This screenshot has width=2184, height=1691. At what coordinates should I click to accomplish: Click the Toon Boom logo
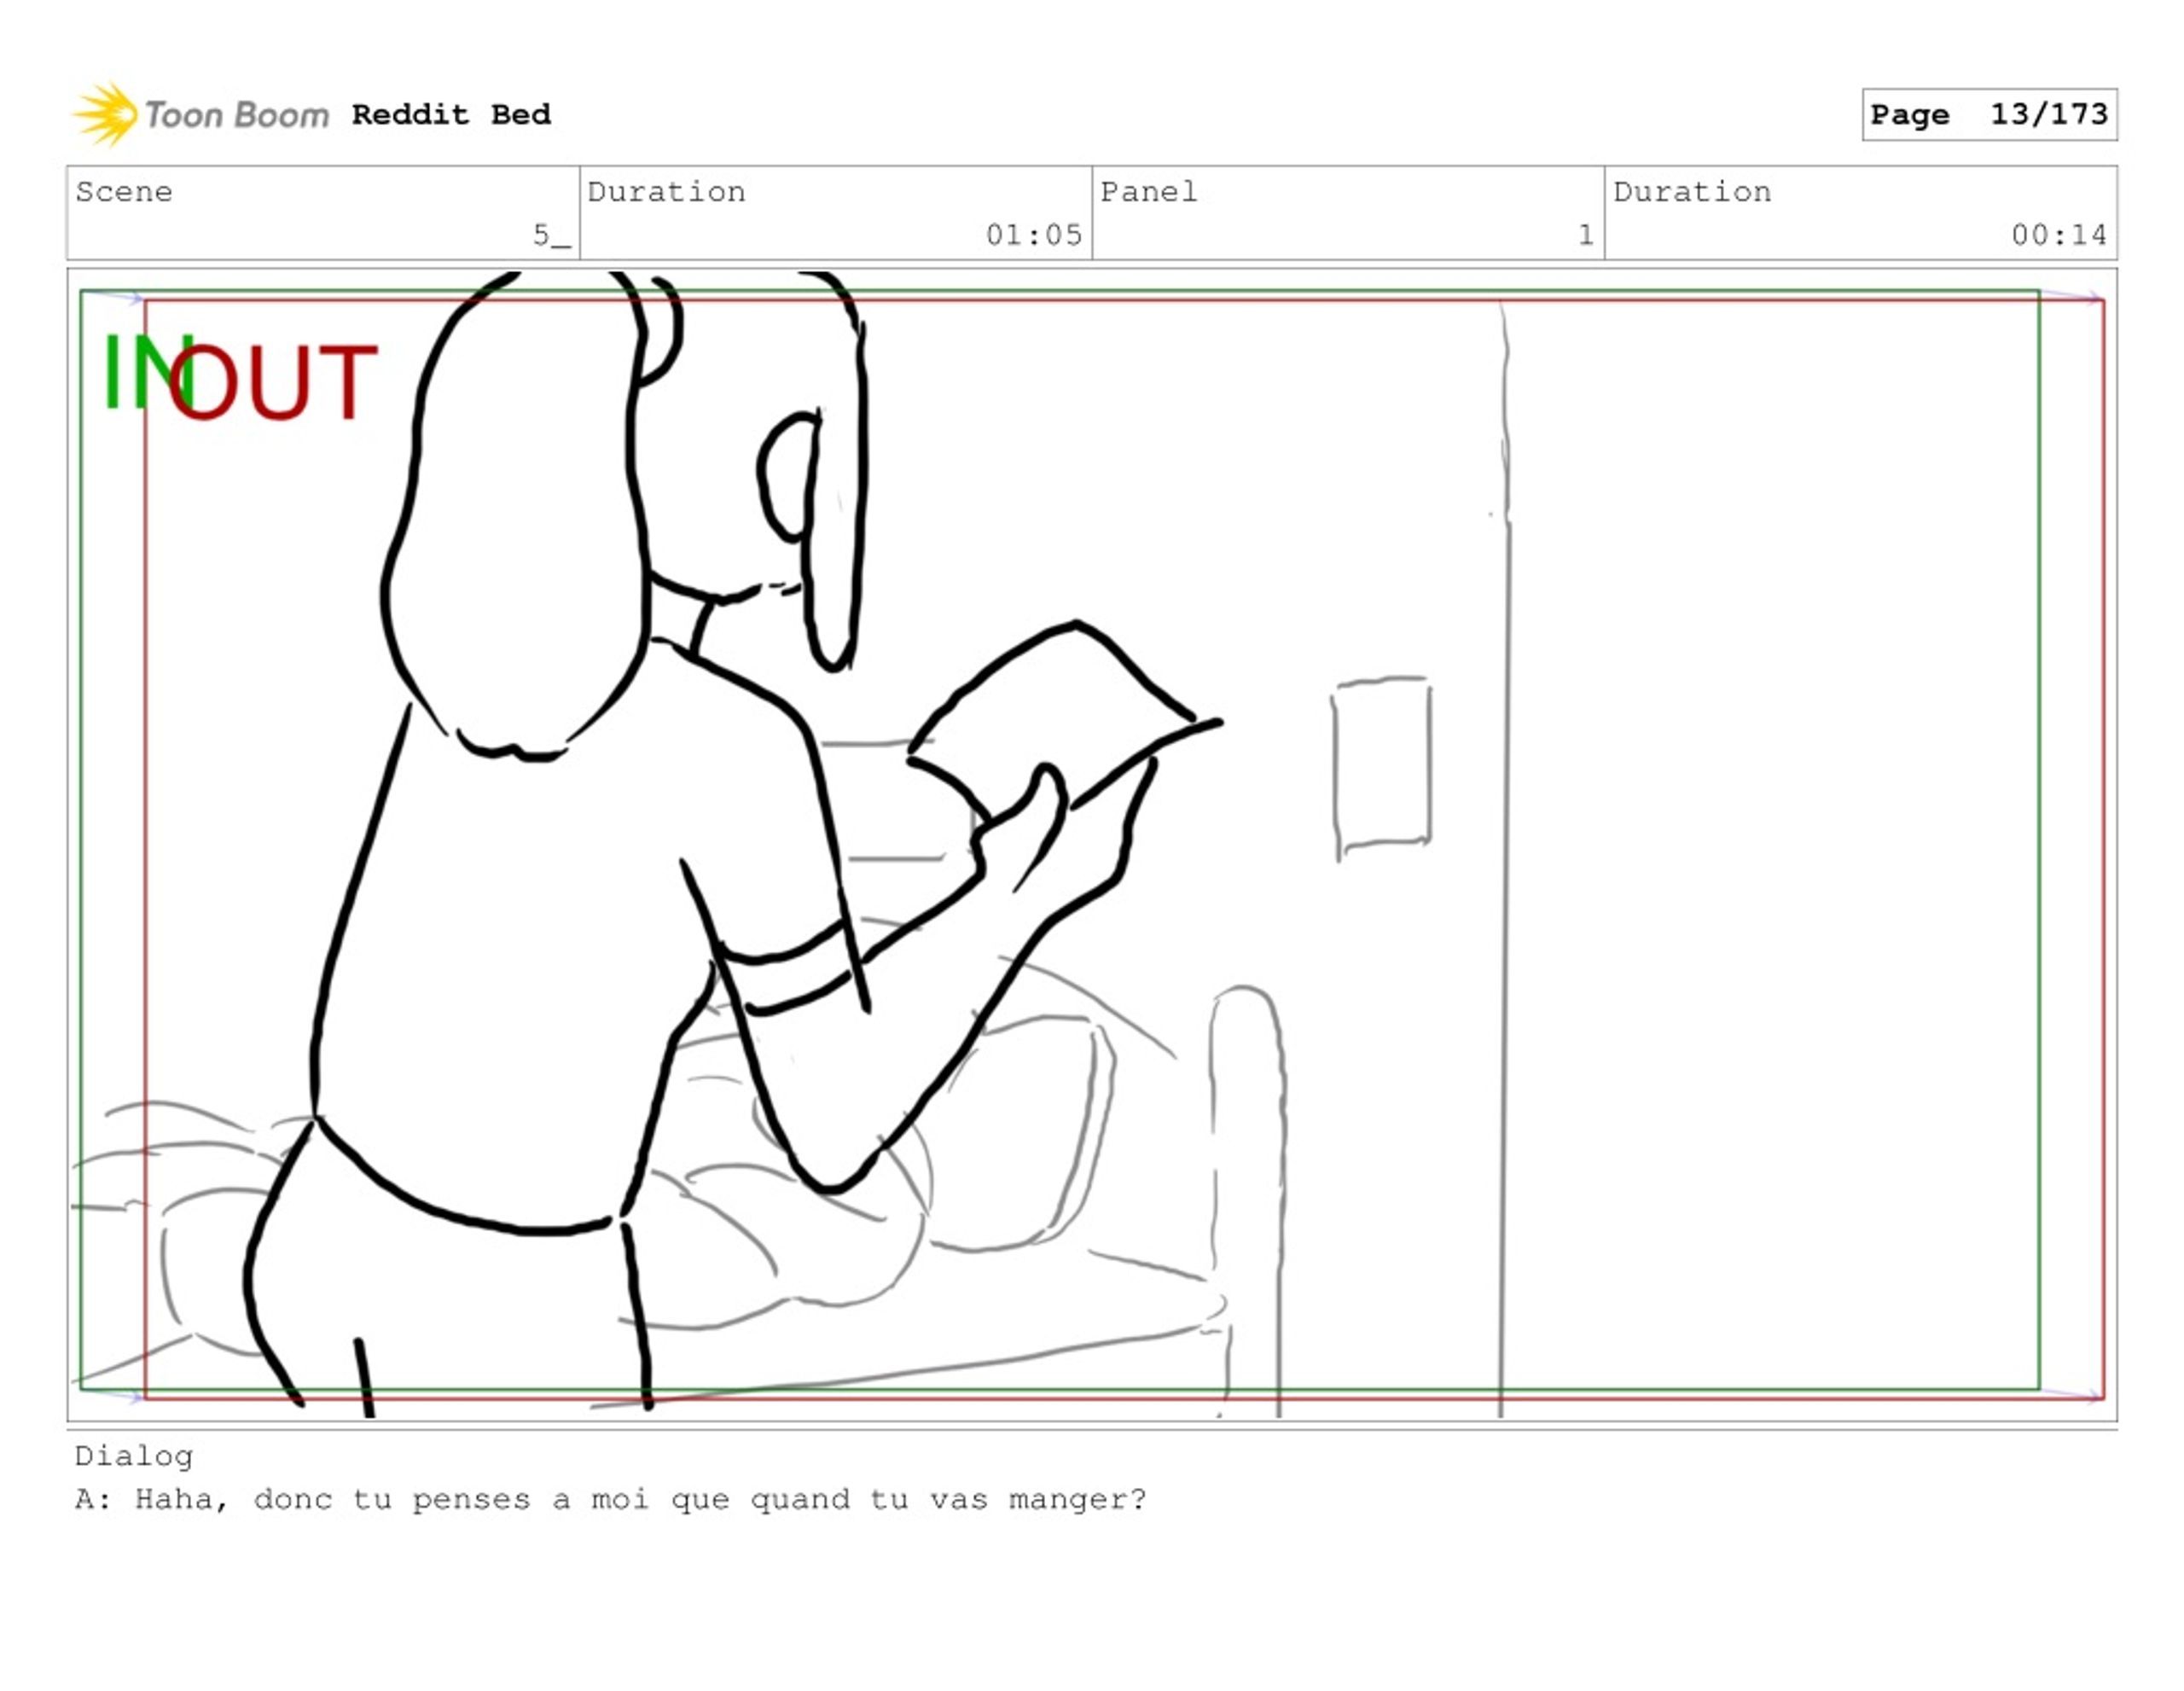200,114
